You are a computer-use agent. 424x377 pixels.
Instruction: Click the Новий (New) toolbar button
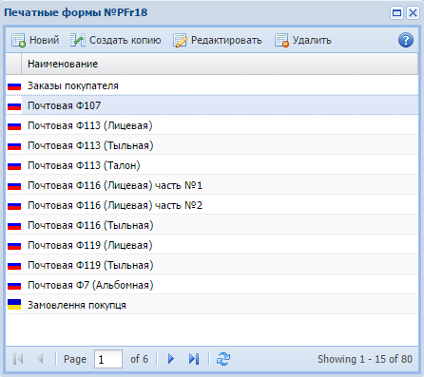35,40
